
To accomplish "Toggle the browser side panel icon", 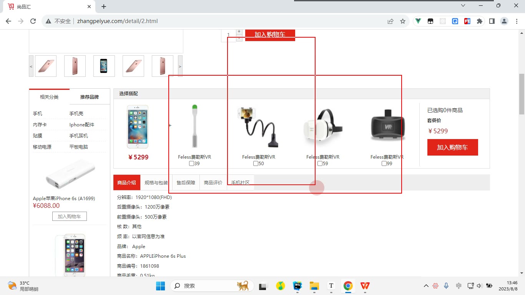I will click(492, 21).
